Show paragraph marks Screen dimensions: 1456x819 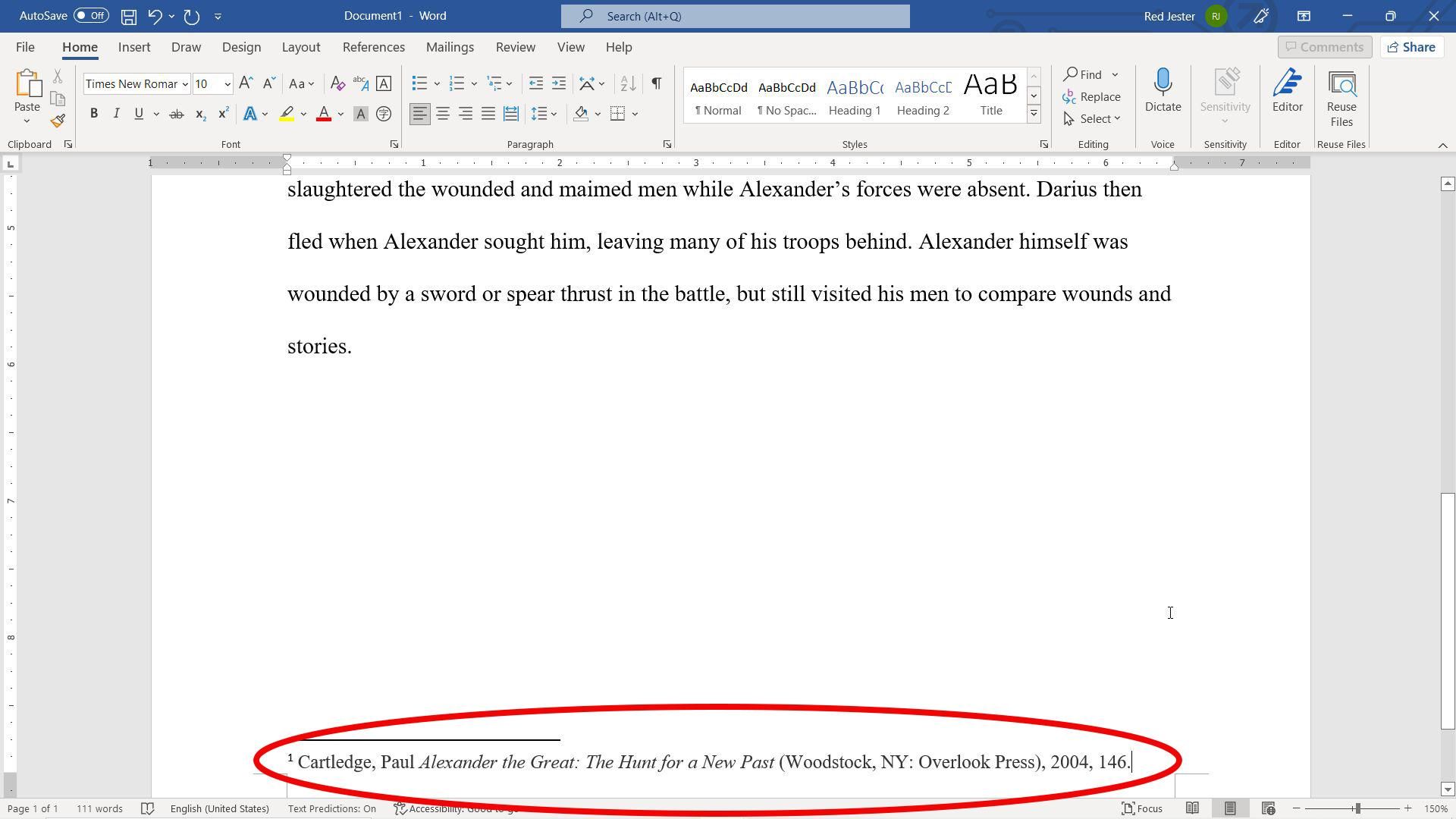656,83
